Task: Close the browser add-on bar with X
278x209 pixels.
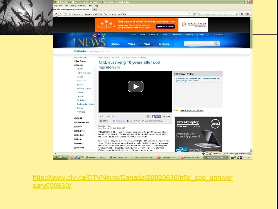Action: (55, 154)
